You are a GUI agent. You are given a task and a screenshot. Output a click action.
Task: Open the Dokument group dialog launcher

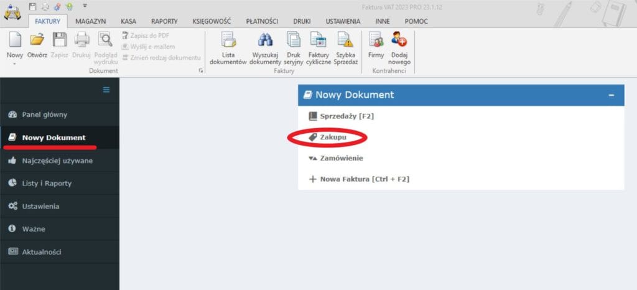point(200,72)
